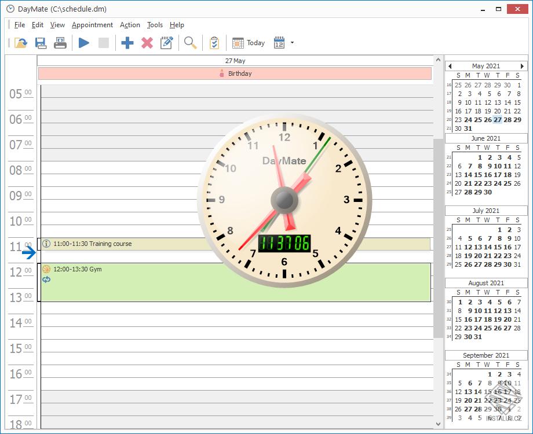Add new appointment with plus icon

point(127,43)
